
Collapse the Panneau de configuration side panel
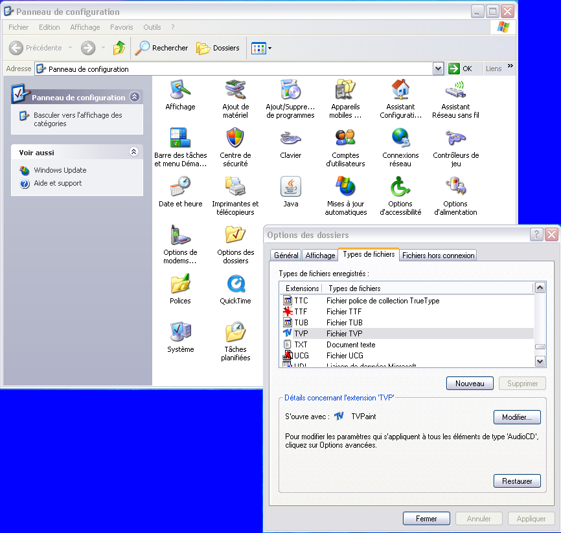pos(135,97)
